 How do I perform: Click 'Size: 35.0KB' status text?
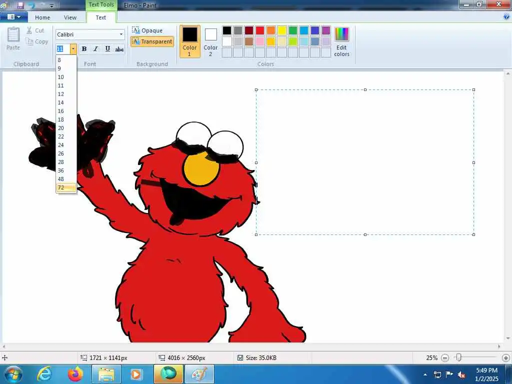click(x=261, y=358)
